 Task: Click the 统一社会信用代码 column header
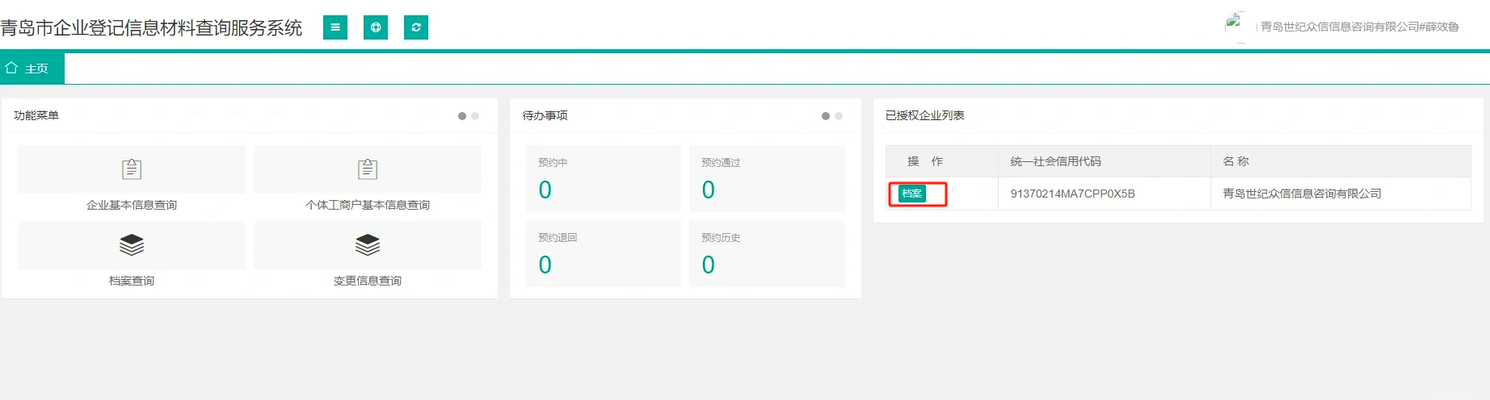pyautogui.click(x=1105, y=161)
